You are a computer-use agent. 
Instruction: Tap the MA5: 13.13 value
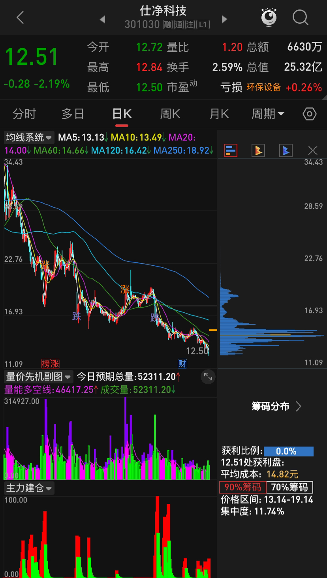[83, 137]
